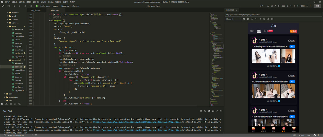This screenshot has height=137, width=323.
Task: Select 热门 tab in plaza preview
Action: click(x=265, y=31)
